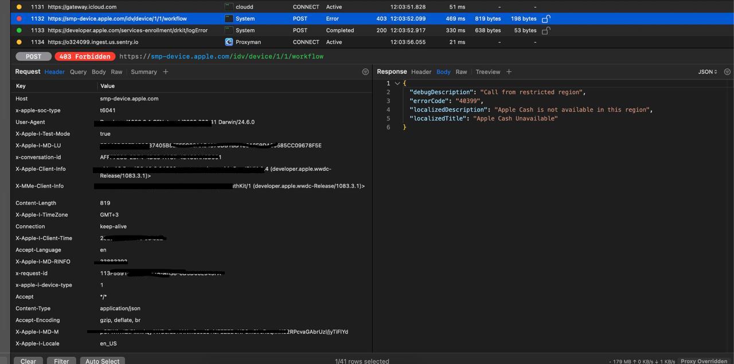Click the smp-device.apple.com workflow URL text
The height and width of the screenshot is (364, 734).
coord(221,56)
